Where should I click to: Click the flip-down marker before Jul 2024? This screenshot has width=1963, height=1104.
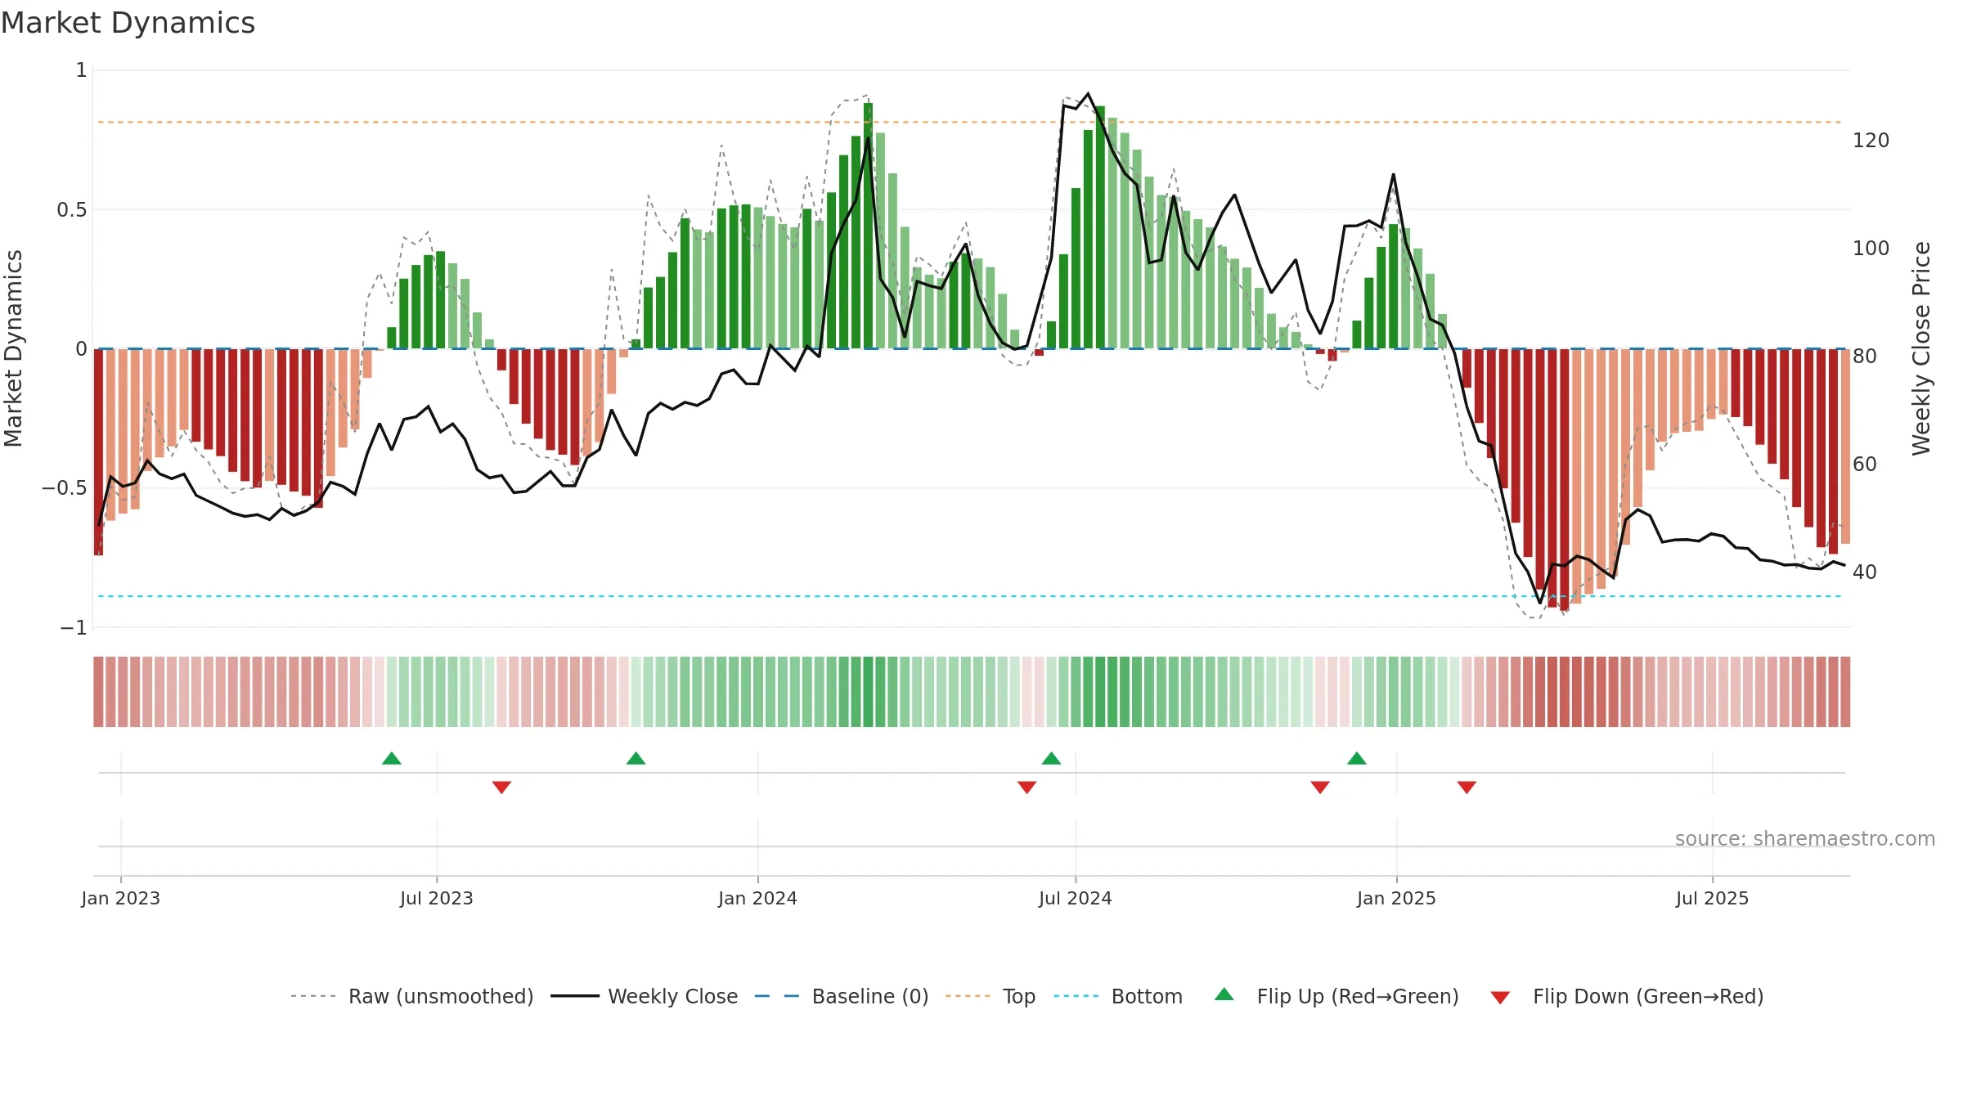pyautogui.click(x=1027, y=787)
